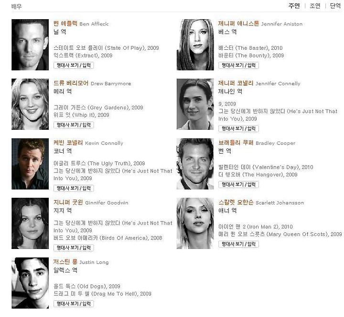Viewport: 344px width, 317px height.
Task: Open the Ben Affleck name link
Action: [x=81, y=23]
